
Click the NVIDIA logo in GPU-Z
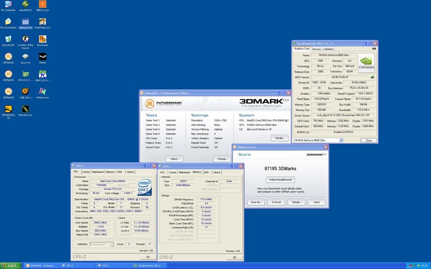pos(366,63)
